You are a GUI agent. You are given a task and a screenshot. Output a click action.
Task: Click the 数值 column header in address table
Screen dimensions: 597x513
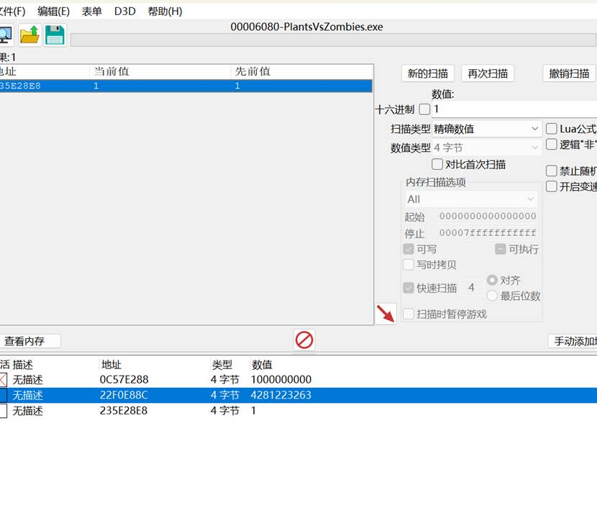(x=262, y=365)
